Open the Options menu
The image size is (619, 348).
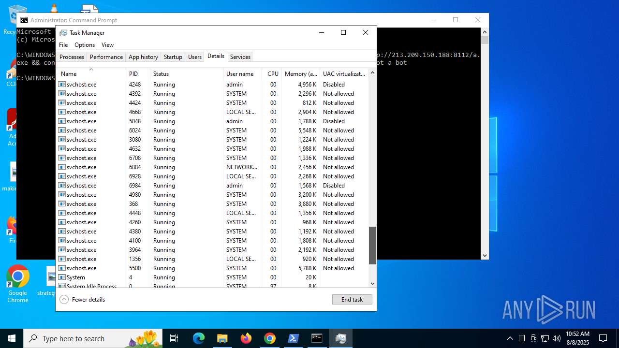(85, 44)
